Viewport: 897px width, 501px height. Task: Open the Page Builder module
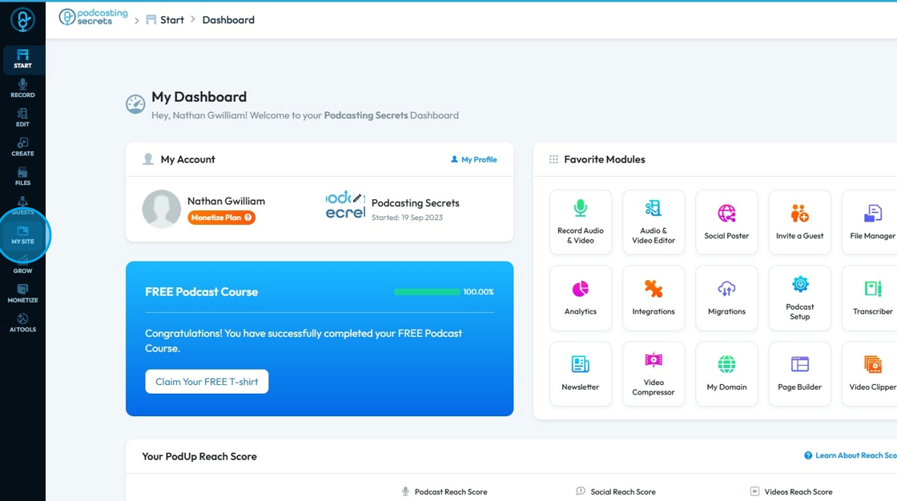[800, 374]
